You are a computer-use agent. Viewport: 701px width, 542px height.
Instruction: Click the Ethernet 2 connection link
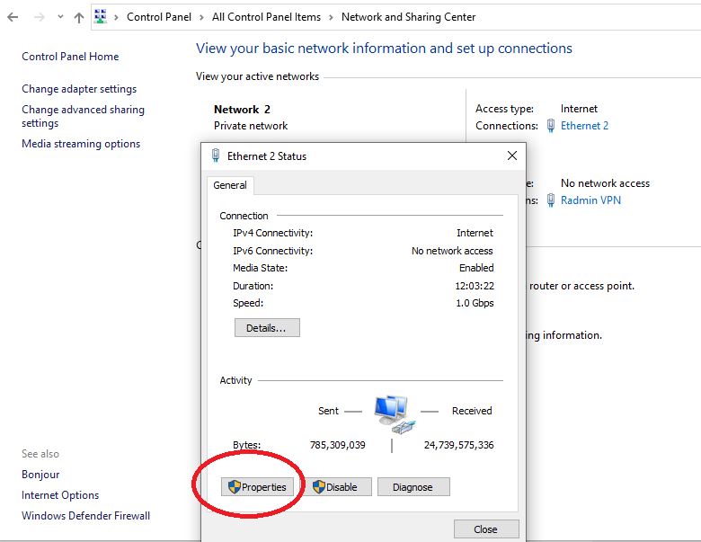(x=584, y=126)
